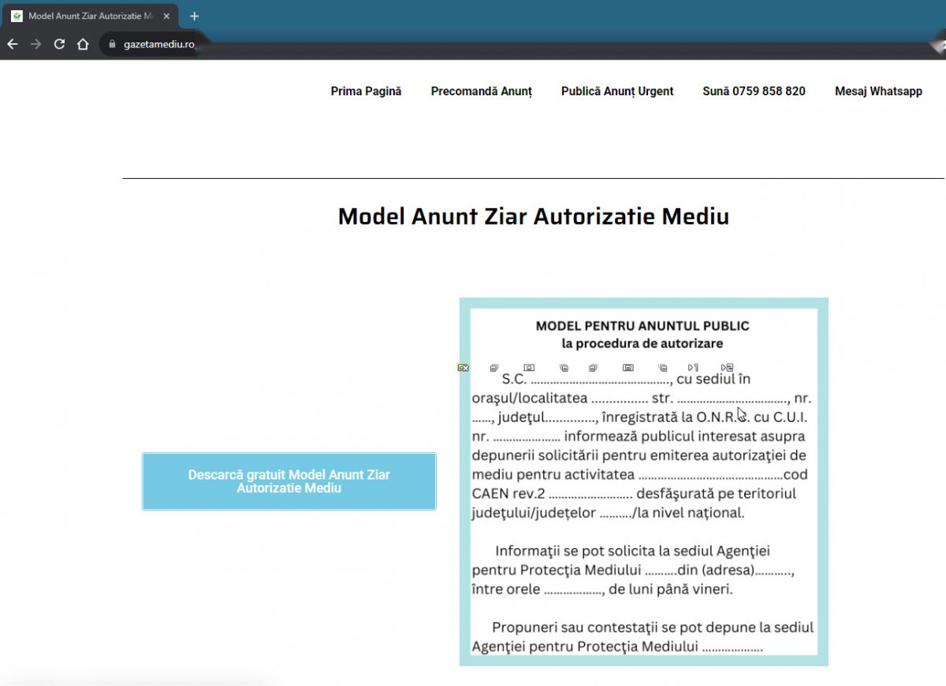Viewport: 946px width, 686px height.
Task: Click the Model Anunt Ziar Autorizatie Mediu heading
Action: pyautogui.click(x=534, y=217)
